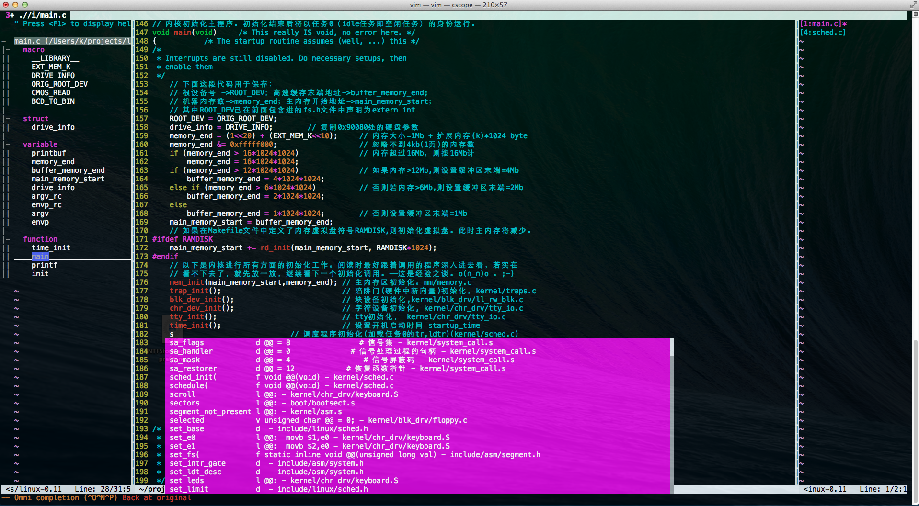Viewport: 919px width, 506px height.
Task: Click the red close window button
Action: 6,5
